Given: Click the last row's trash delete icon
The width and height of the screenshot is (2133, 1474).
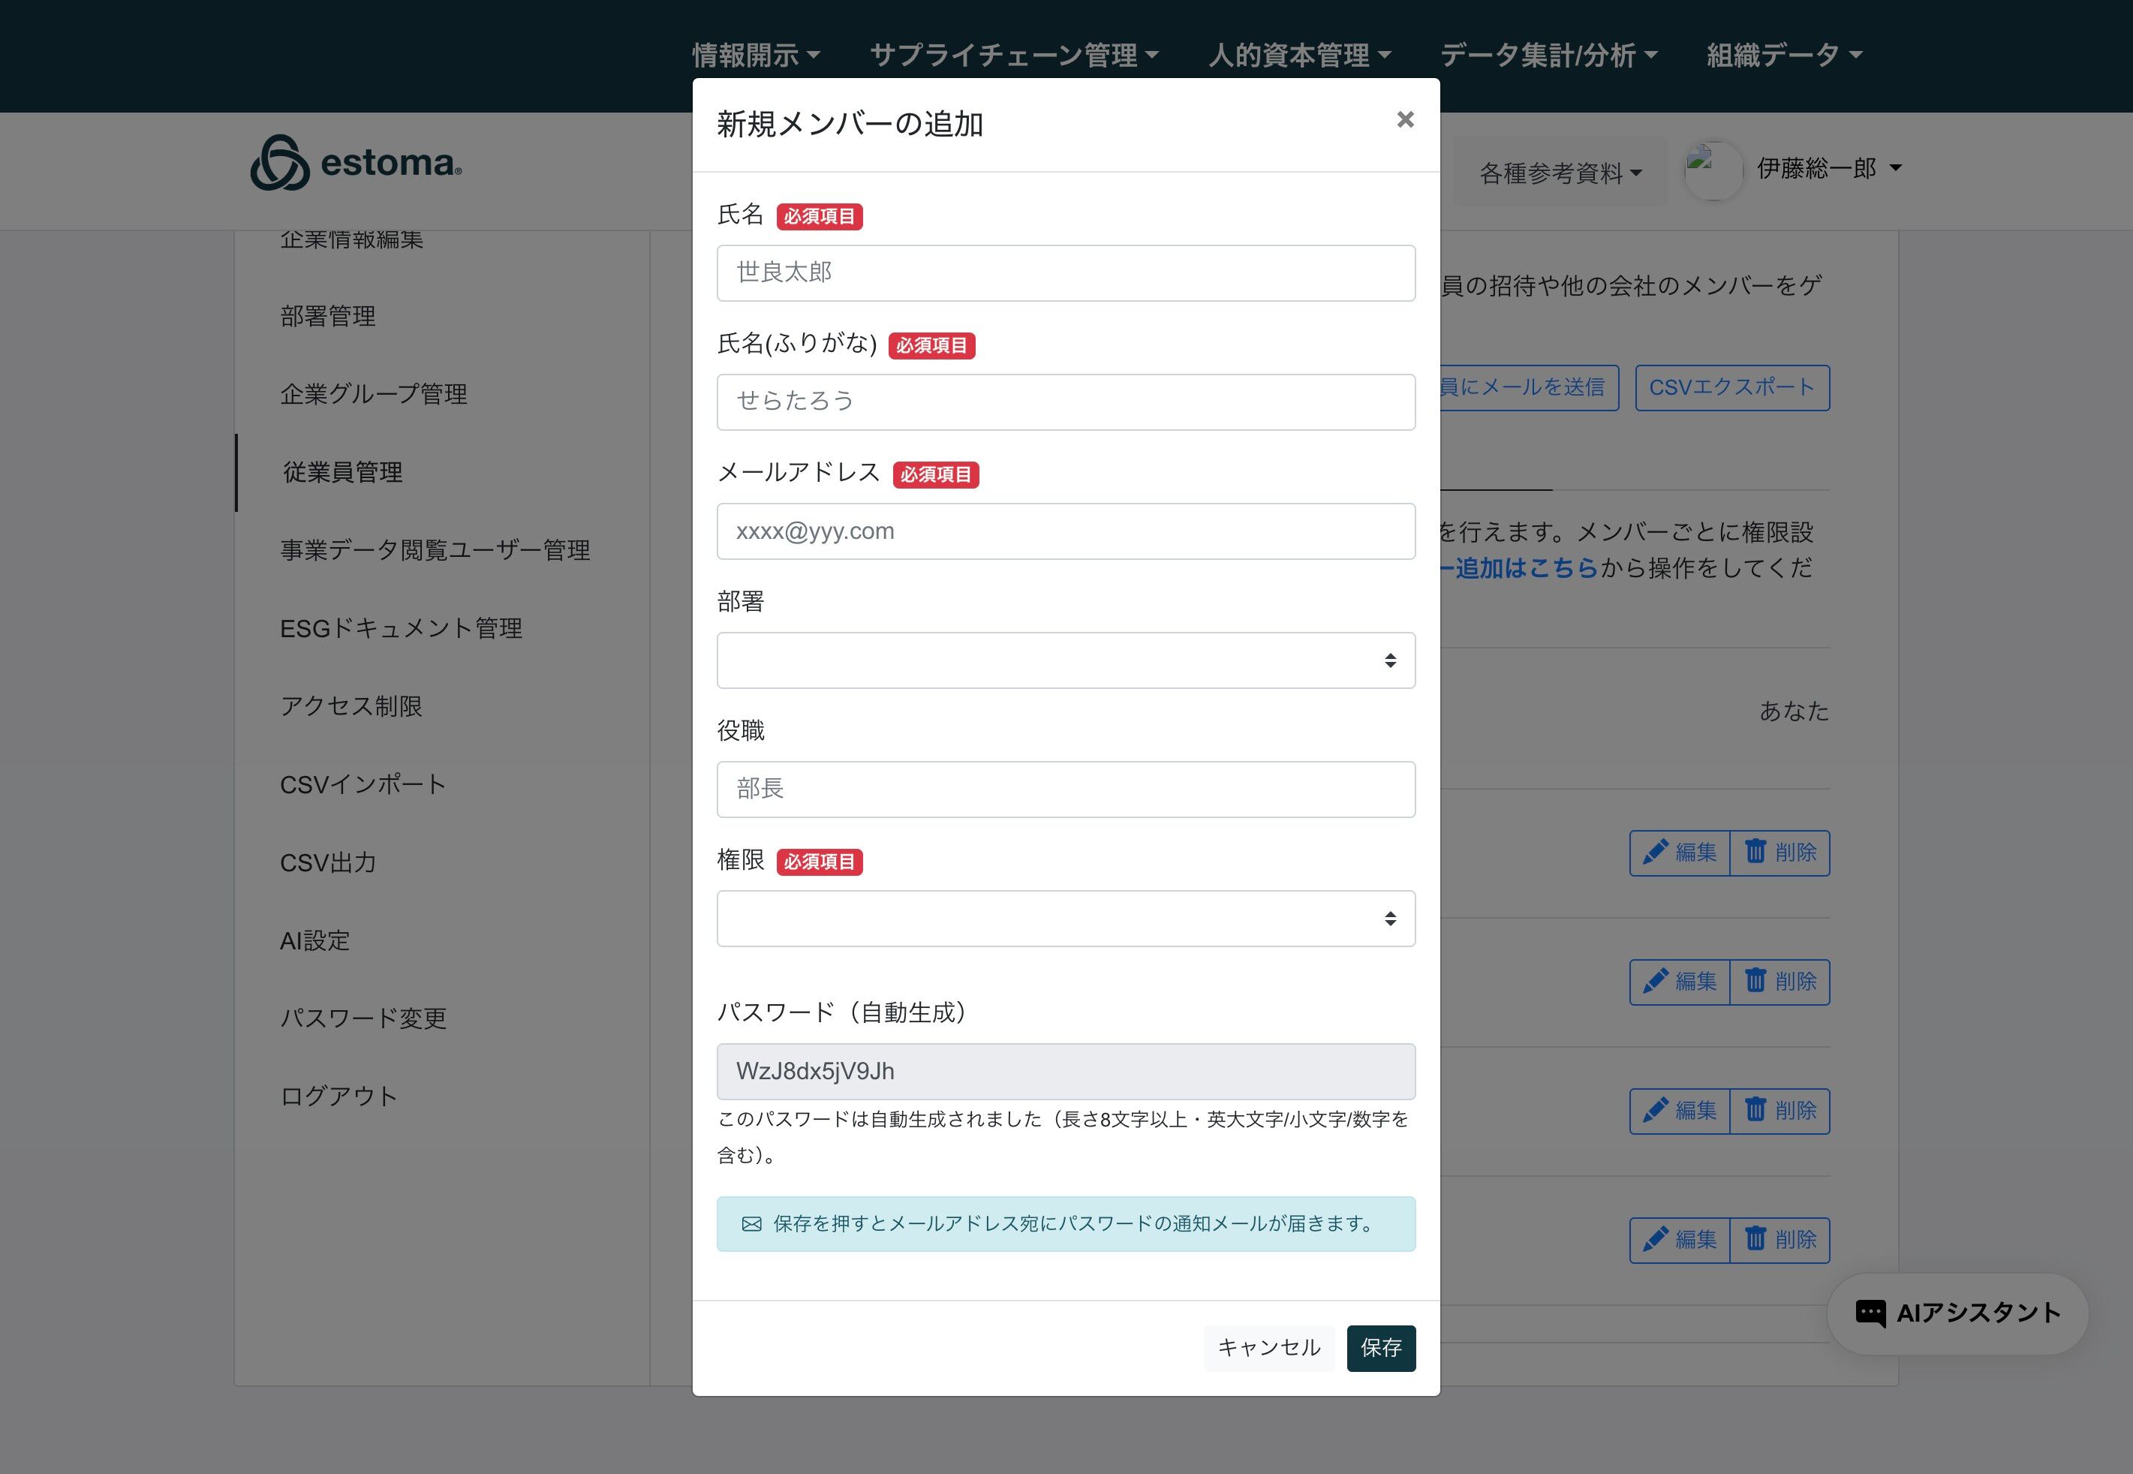Looking at the screenshot, I should point(1755,1238).
